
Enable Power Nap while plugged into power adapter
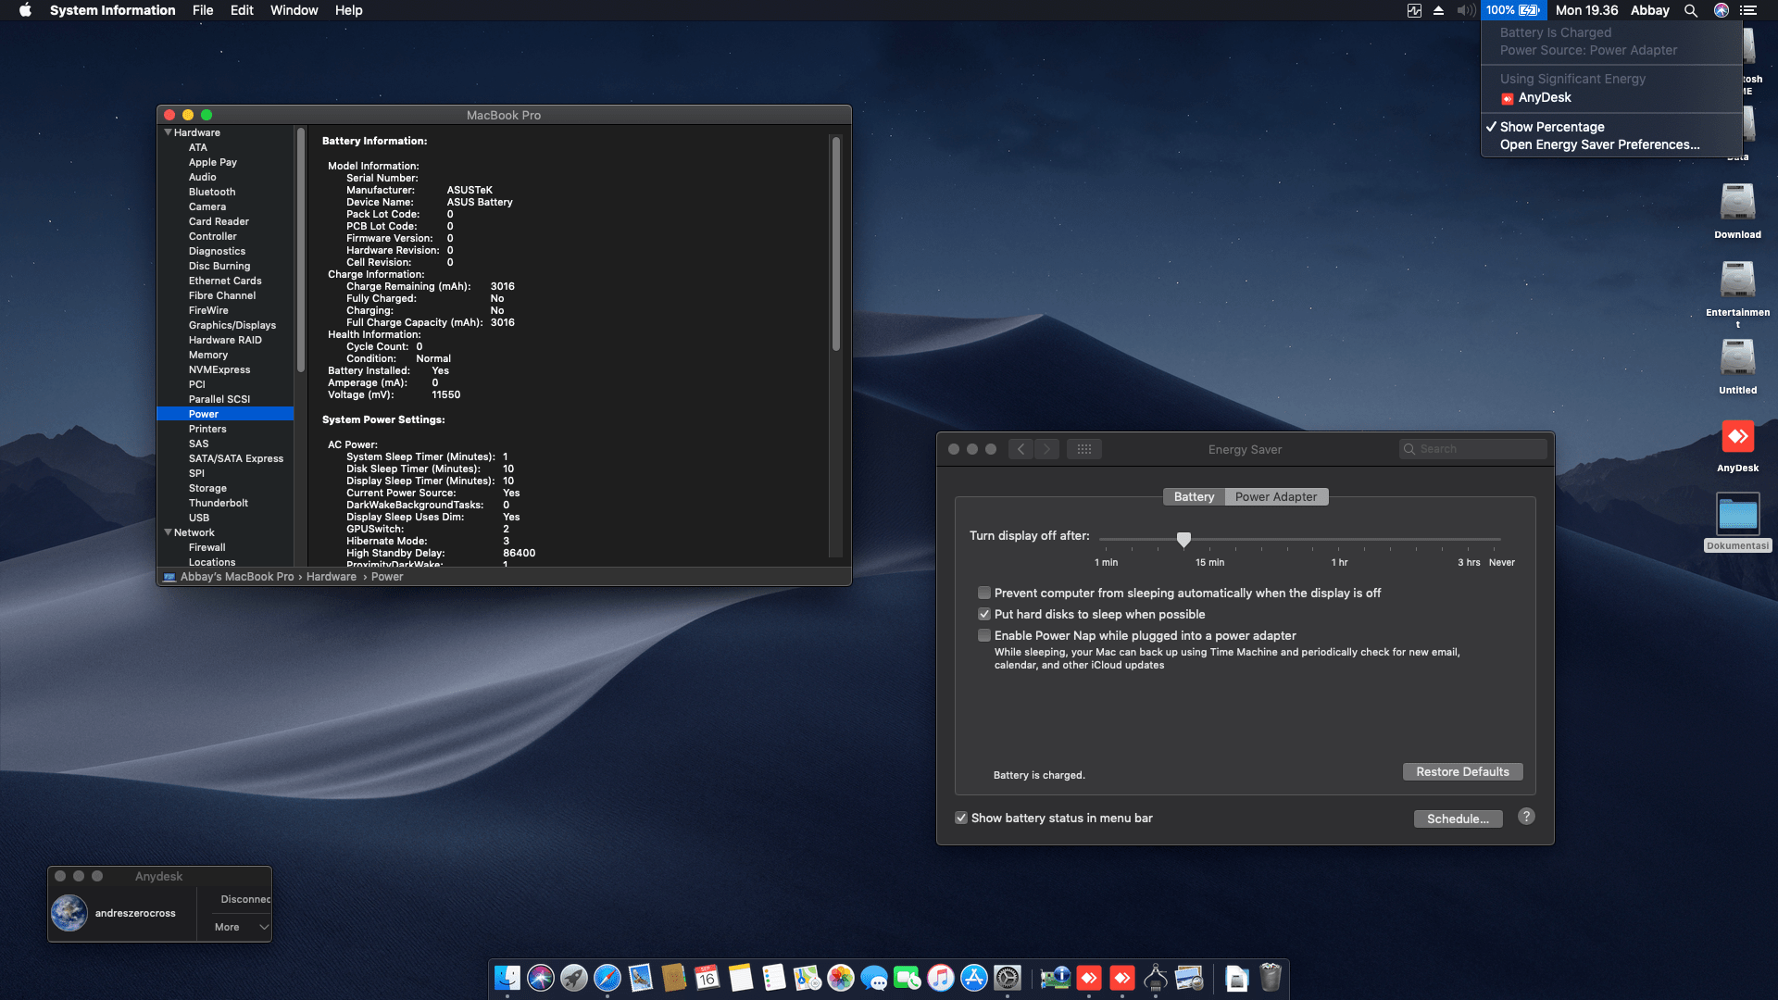coord(984,635)
